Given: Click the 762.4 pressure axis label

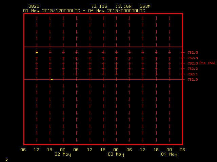Looking at the screenshot, I should pyautogui.click(x=193, y=58).
